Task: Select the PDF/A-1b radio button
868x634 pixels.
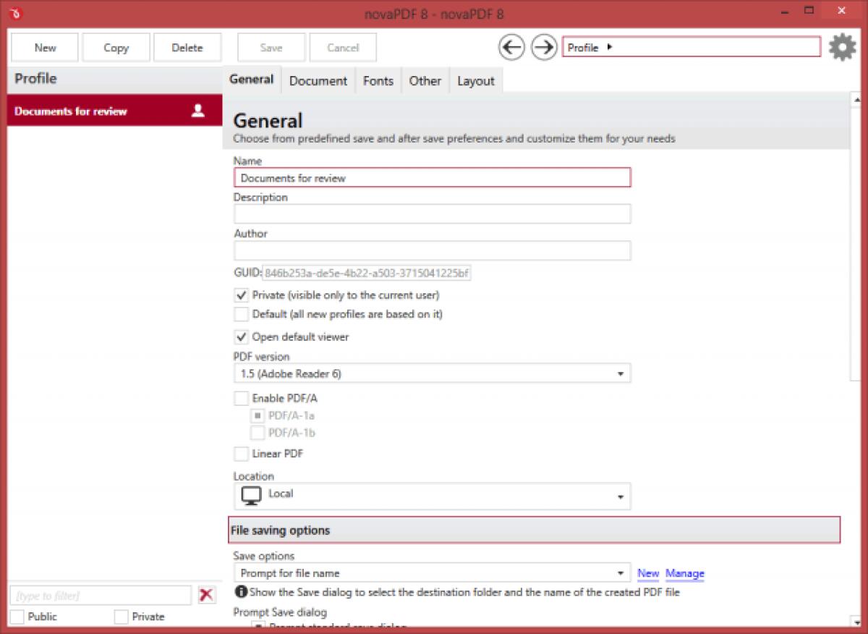Action: [258, 432]
